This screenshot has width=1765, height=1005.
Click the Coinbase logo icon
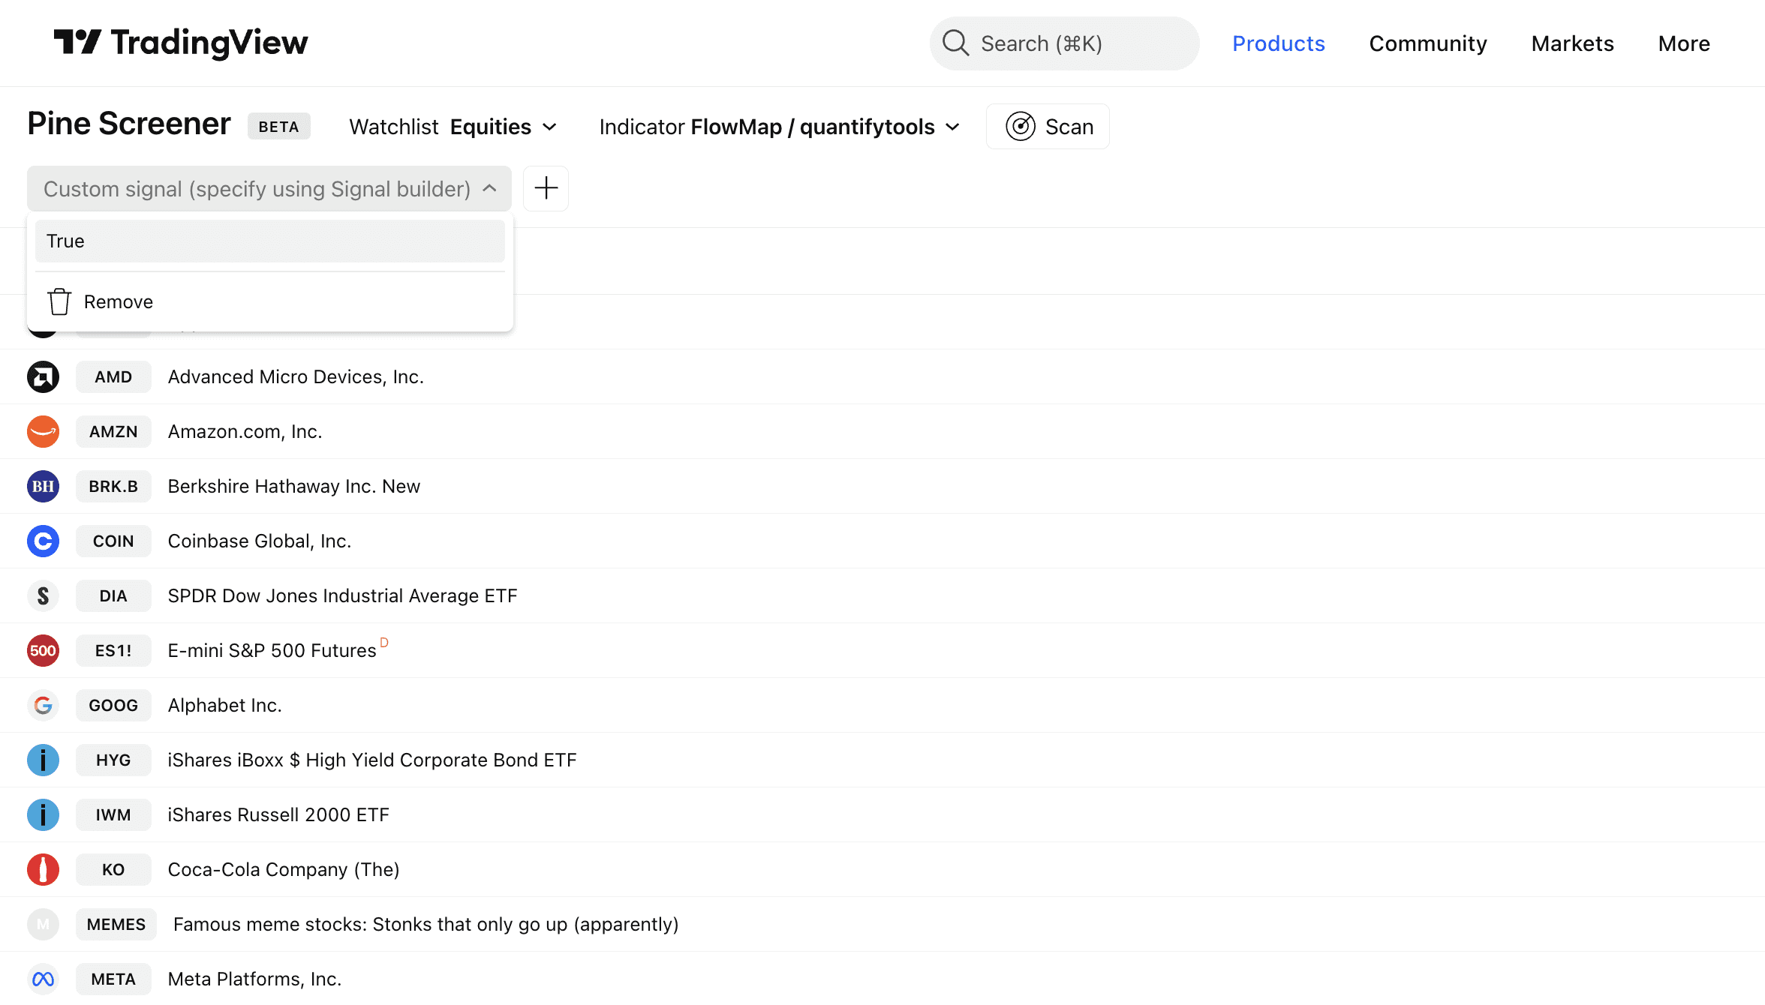point(43,541)
